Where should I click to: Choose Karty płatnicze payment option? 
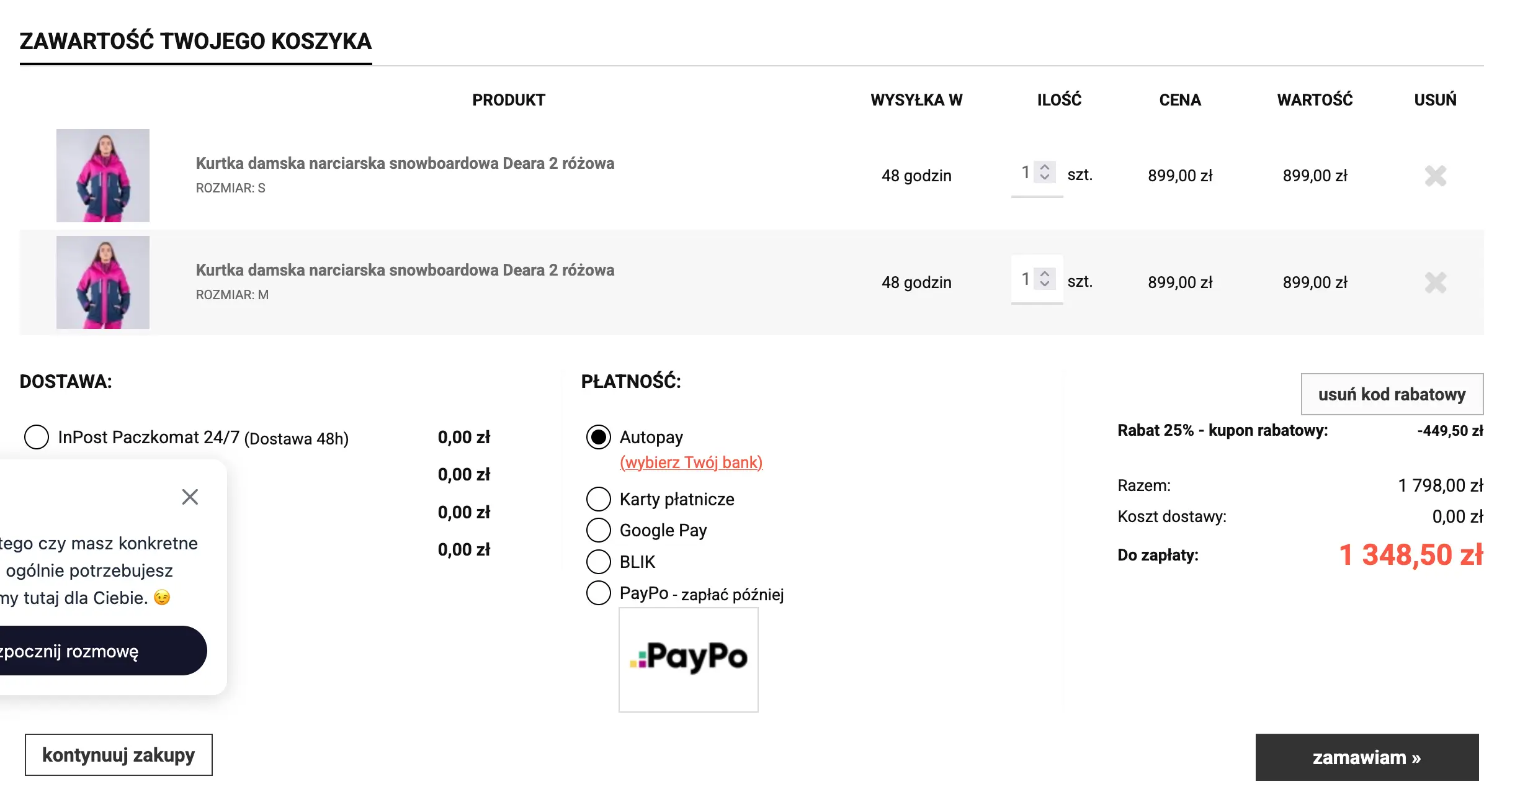click(599, 498)
